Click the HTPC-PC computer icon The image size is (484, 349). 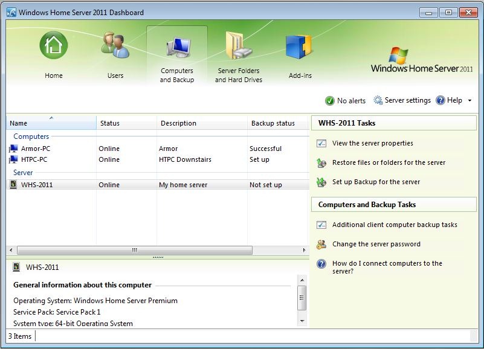coord(13,159)
